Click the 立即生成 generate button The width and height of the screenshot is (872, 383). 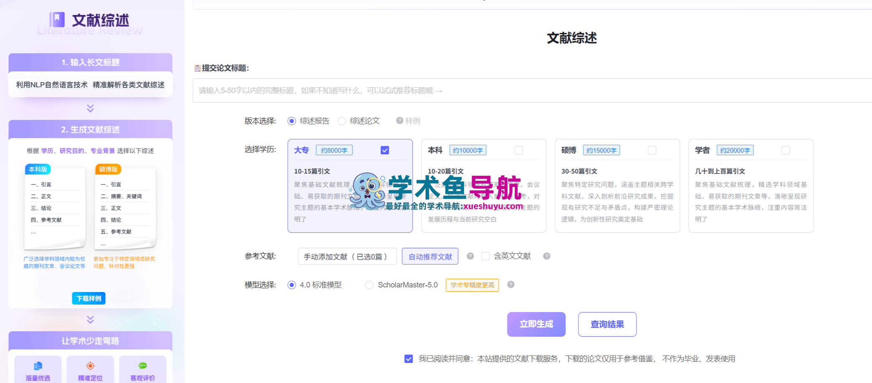coord(536,324)
